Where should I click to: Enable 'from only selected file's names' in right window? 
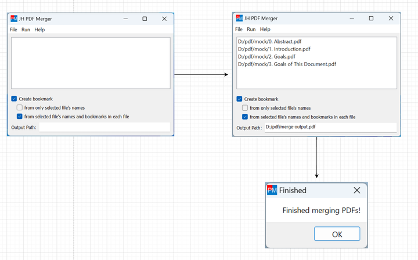click(245, 108)
